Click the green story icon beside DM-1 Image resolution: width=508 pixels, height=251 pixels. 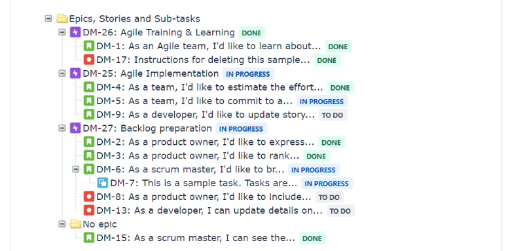[x=89, y=46]
